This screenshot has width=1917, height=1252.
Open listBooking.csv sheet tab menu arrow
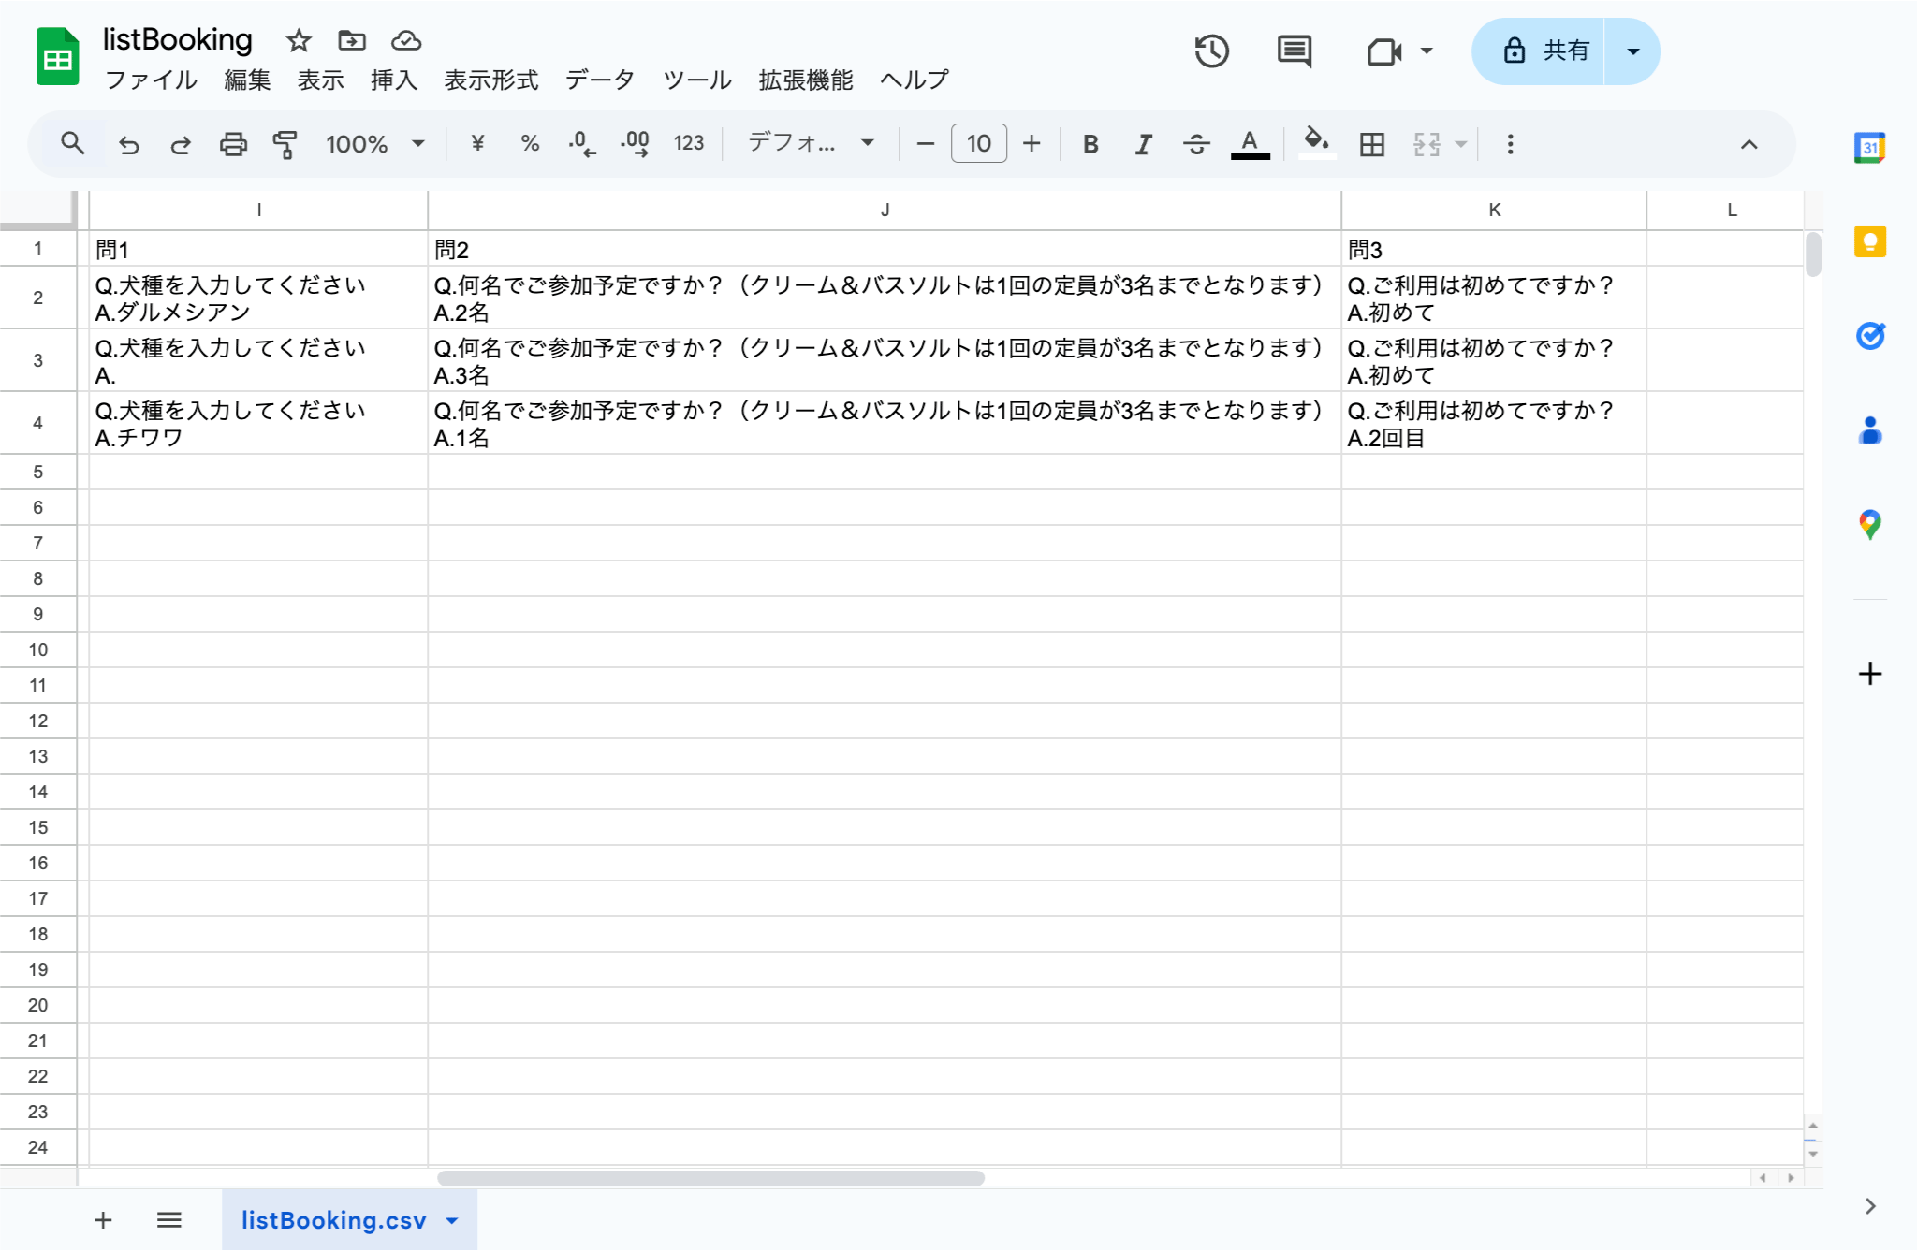point(453,1220)
